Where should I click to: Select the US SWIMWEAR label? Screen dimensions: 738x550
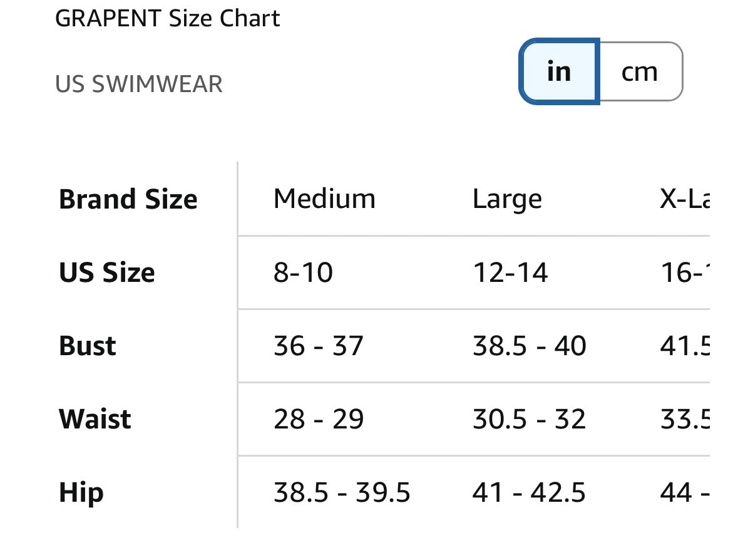[139, 84]
